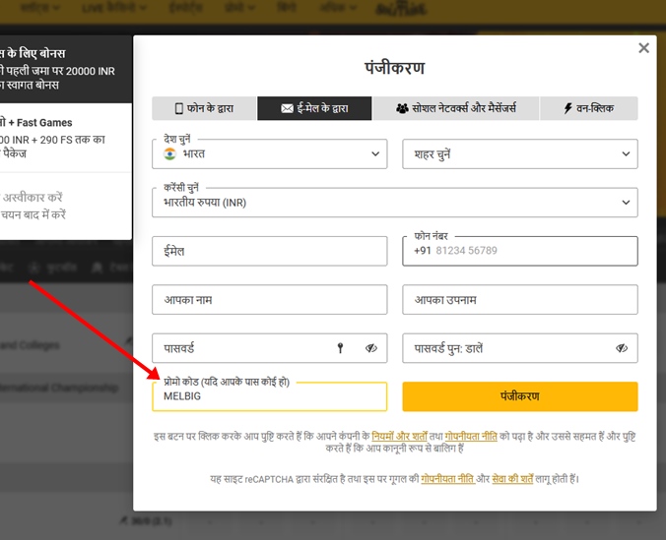Close the registration dialog with X
666x540 pixels.
coord(643,48)
